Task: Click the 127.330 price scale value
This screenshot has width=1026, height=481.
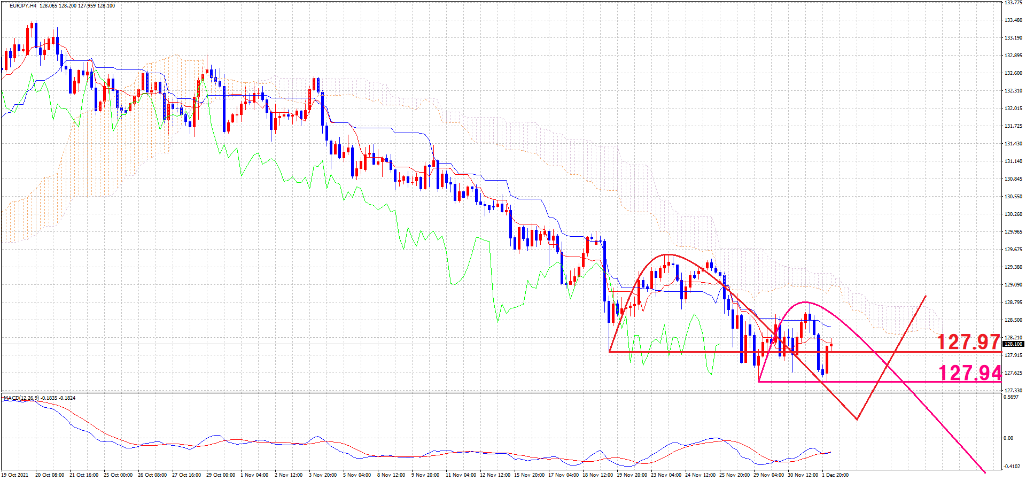Action: pos(1013,391)
